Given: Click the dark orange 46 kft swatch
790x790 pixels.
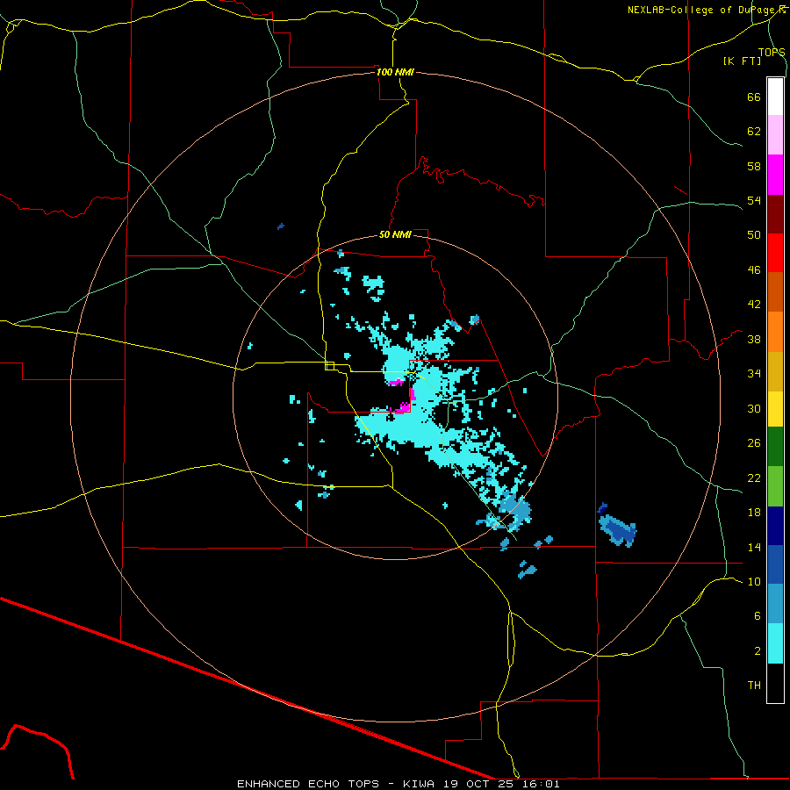Looking at the screenshot, I should (775, 292).
